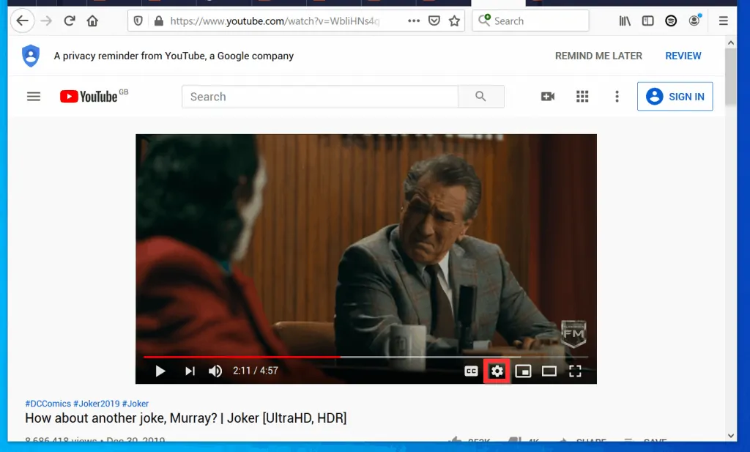This screenshot has height=452, width=750.
Task: Click the privacy shield icon in banner
Action: pyautogui.click(x=31, y=56)
